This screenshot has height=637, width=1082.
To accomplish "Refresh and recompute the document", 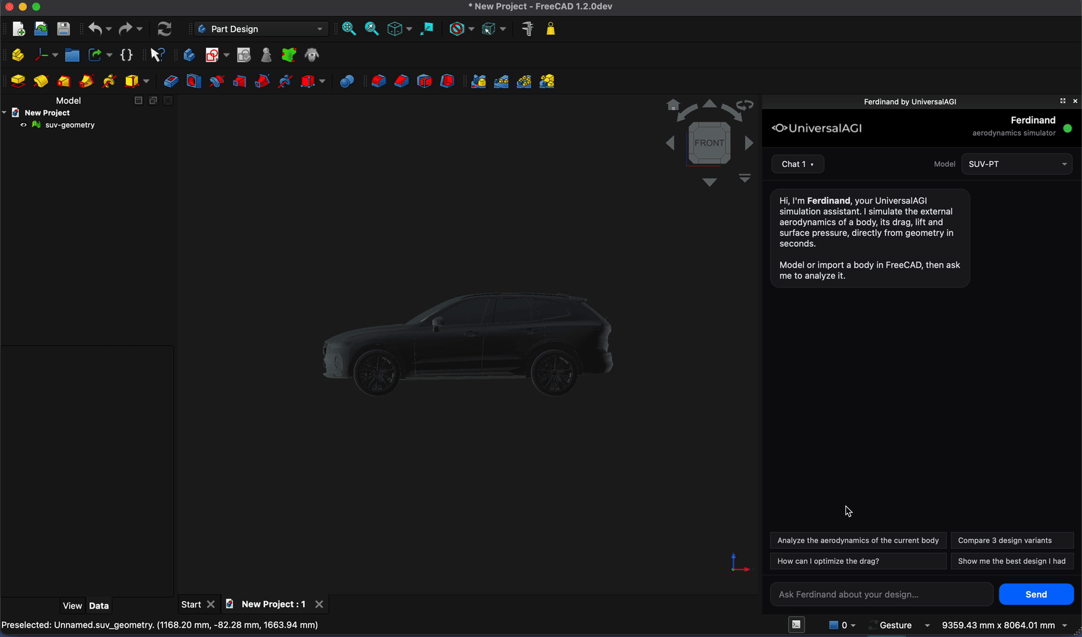I will (x=164, y=29).
